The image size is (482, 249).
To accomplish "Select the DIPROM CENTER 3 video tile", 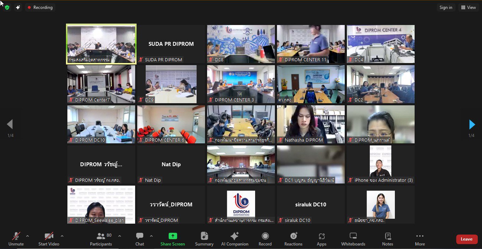I will [241, 84].
